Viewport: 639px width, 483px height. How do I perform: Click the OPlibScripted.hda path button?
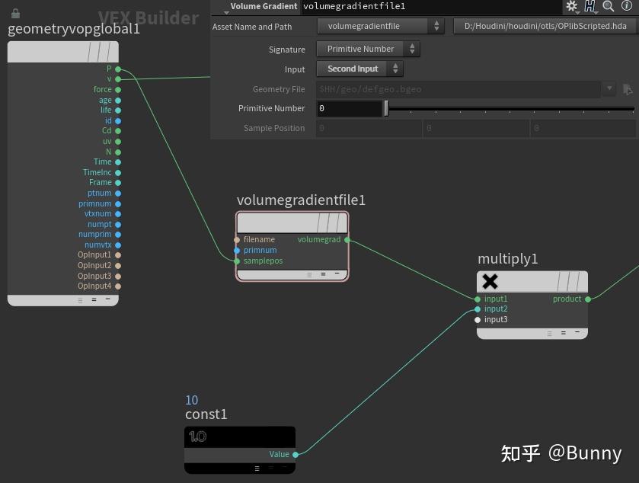click(x=545, y=26)
